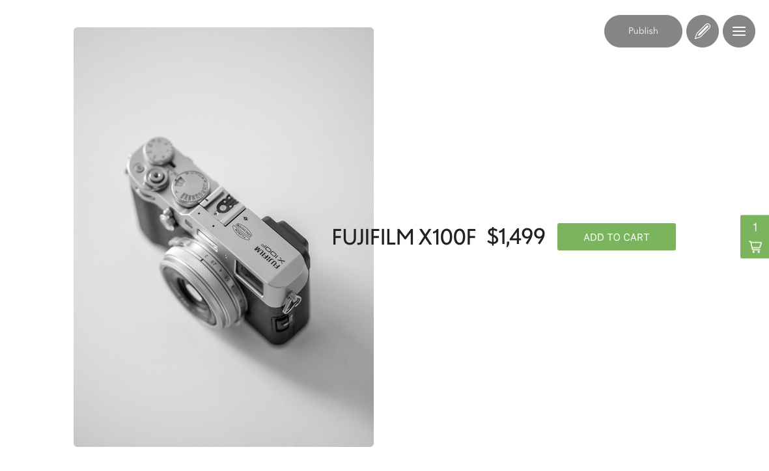Screen dimensions: 769x471
Task: Open the shopping cart icon
Action: tap(755, 247)
